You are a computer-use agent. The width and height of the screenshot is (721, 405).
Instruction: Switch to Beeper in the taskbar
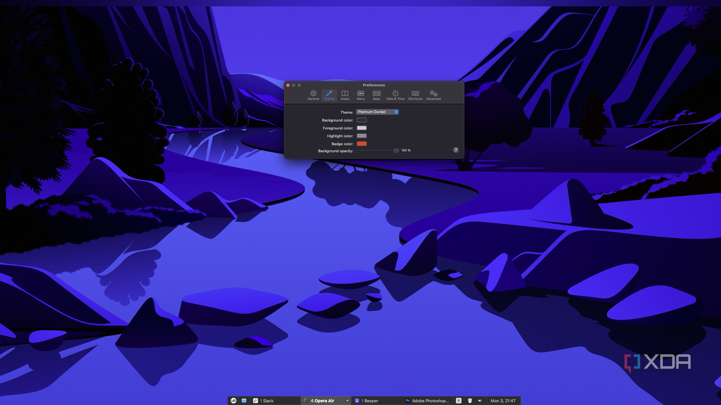(x=376, y=401)
